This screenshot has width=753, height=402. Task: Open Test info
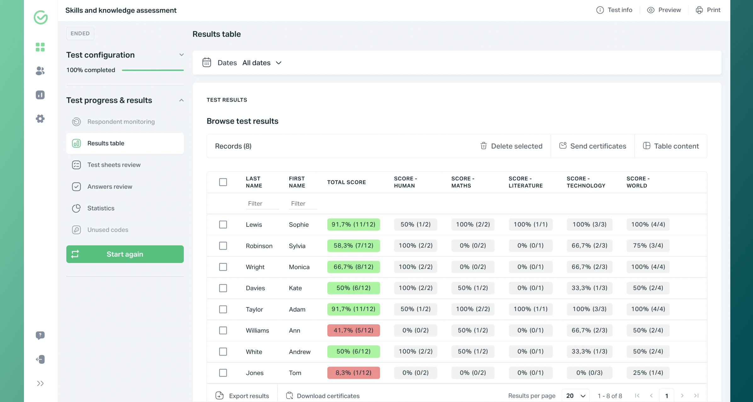click(614, 10)
